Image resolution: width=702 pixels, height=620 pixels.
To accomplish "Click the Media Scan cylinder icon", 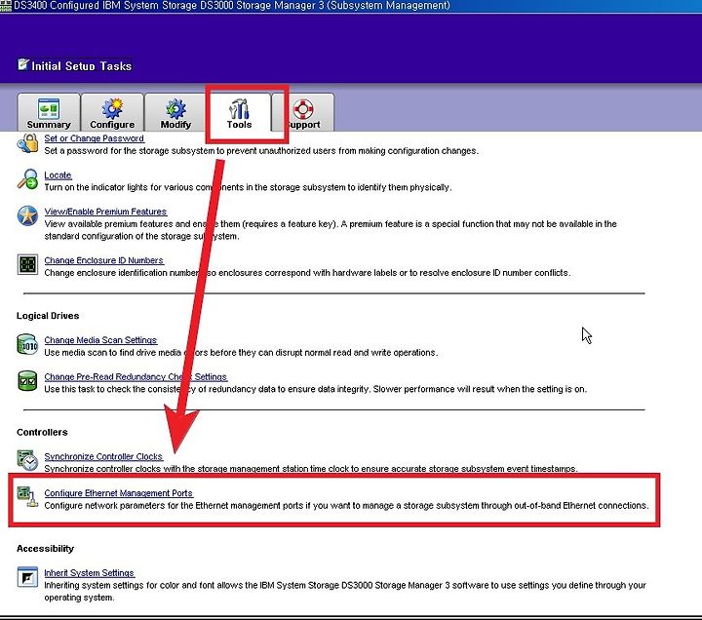I will [x=27, y=344].
